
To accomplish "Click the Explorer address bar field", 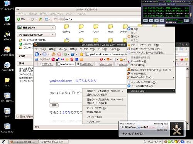I will (x=103, y=19).
